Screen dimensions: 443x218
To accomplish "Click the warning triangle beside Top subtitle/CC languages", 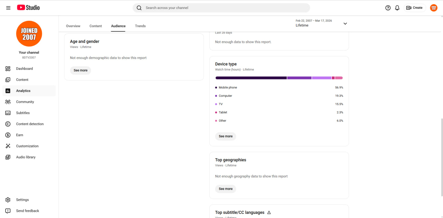I will point(269,212).
